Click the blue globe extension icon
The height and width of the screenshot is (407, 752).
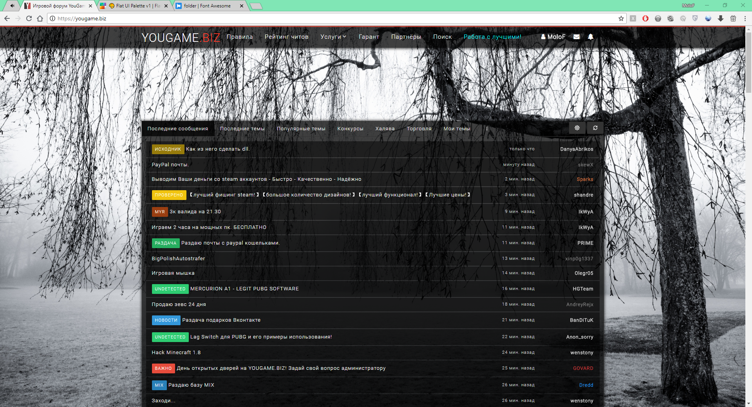(x=708, y=18)
